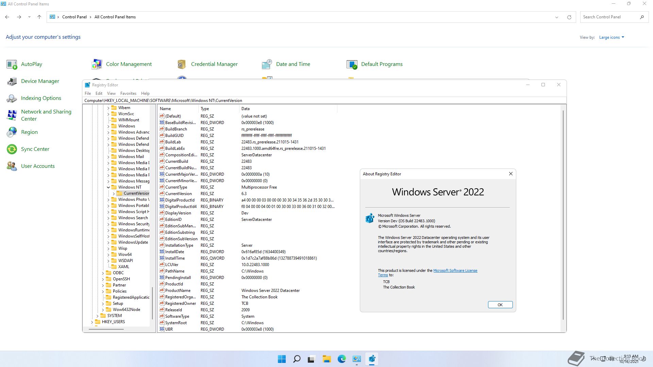The width and height of the screenshot is (653, 367).
Task: Switch to Control Panel taskbar icon
Action: click(356, 359)
